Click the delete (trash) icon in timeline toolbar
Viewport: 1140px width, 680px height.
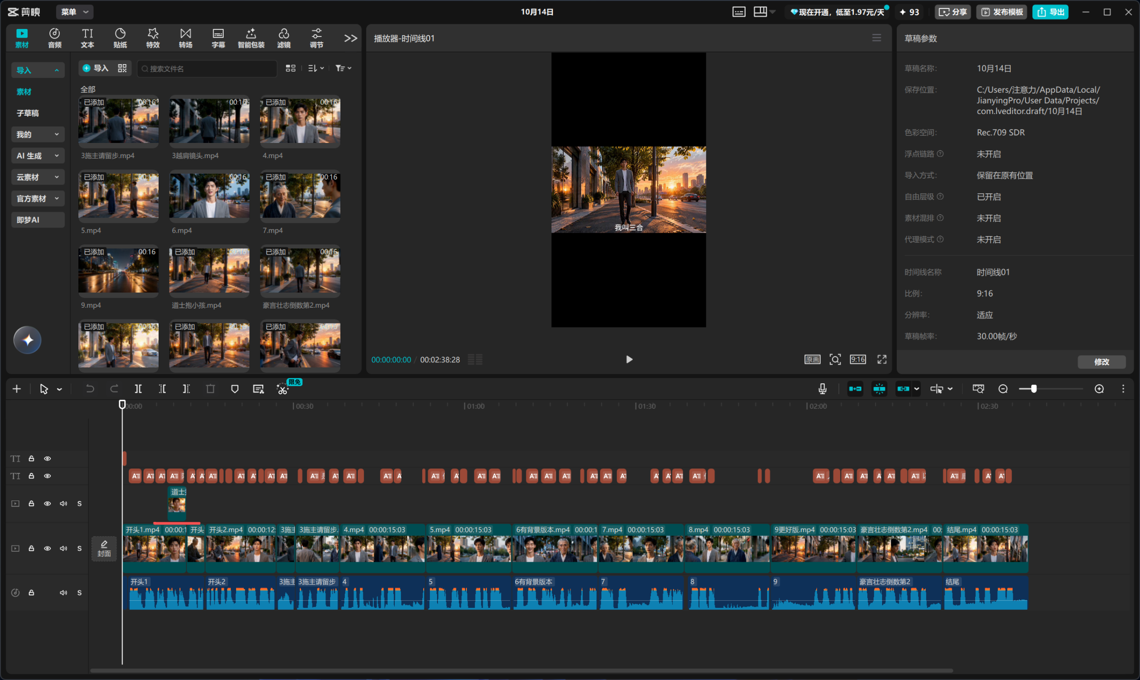coord(210,389)
